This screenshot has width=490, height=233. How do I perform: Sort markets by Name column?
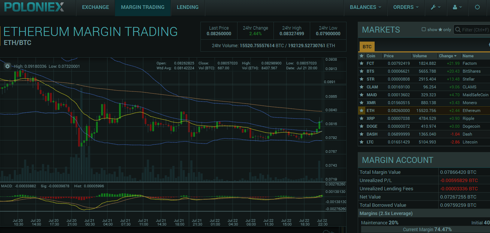click(468, 56)
